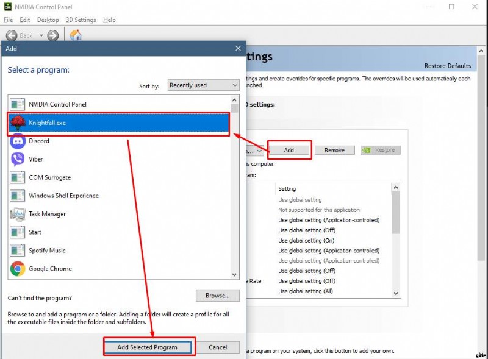The height and width of the screenshot is (359, 488).
Task: Click Cancel in the Add dialog
Action: pyautogui.click(x=218, y=347)
